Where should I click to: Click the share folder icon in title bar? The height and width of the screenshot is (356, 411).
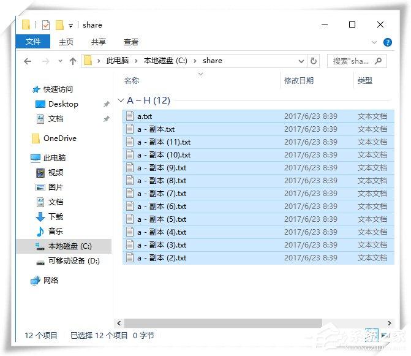26,25
